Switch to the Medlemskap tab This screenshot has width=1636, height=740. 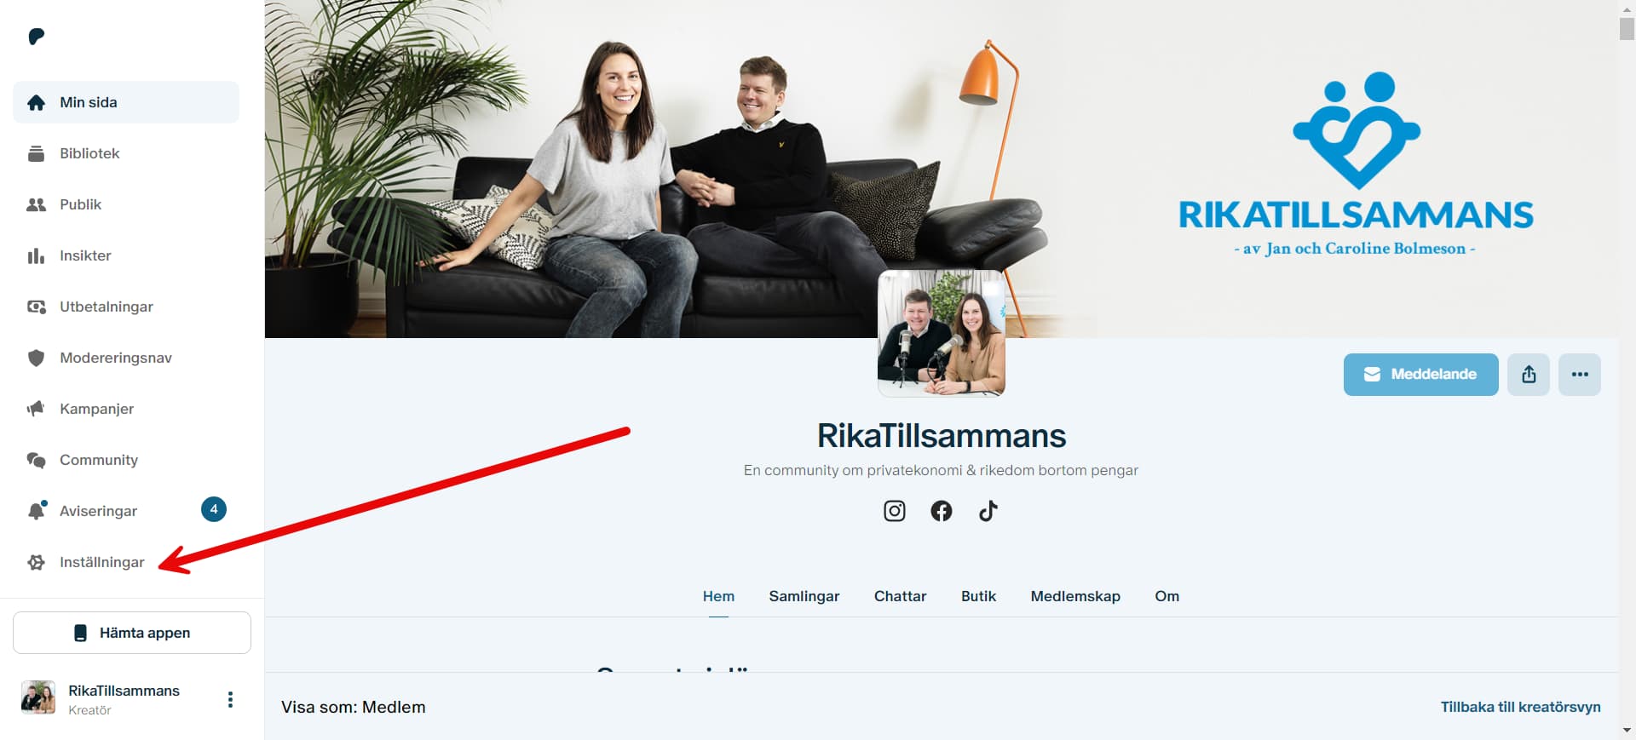pos(1075,596)
